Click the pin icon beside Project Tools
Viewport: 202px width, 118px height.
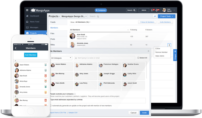155,16
